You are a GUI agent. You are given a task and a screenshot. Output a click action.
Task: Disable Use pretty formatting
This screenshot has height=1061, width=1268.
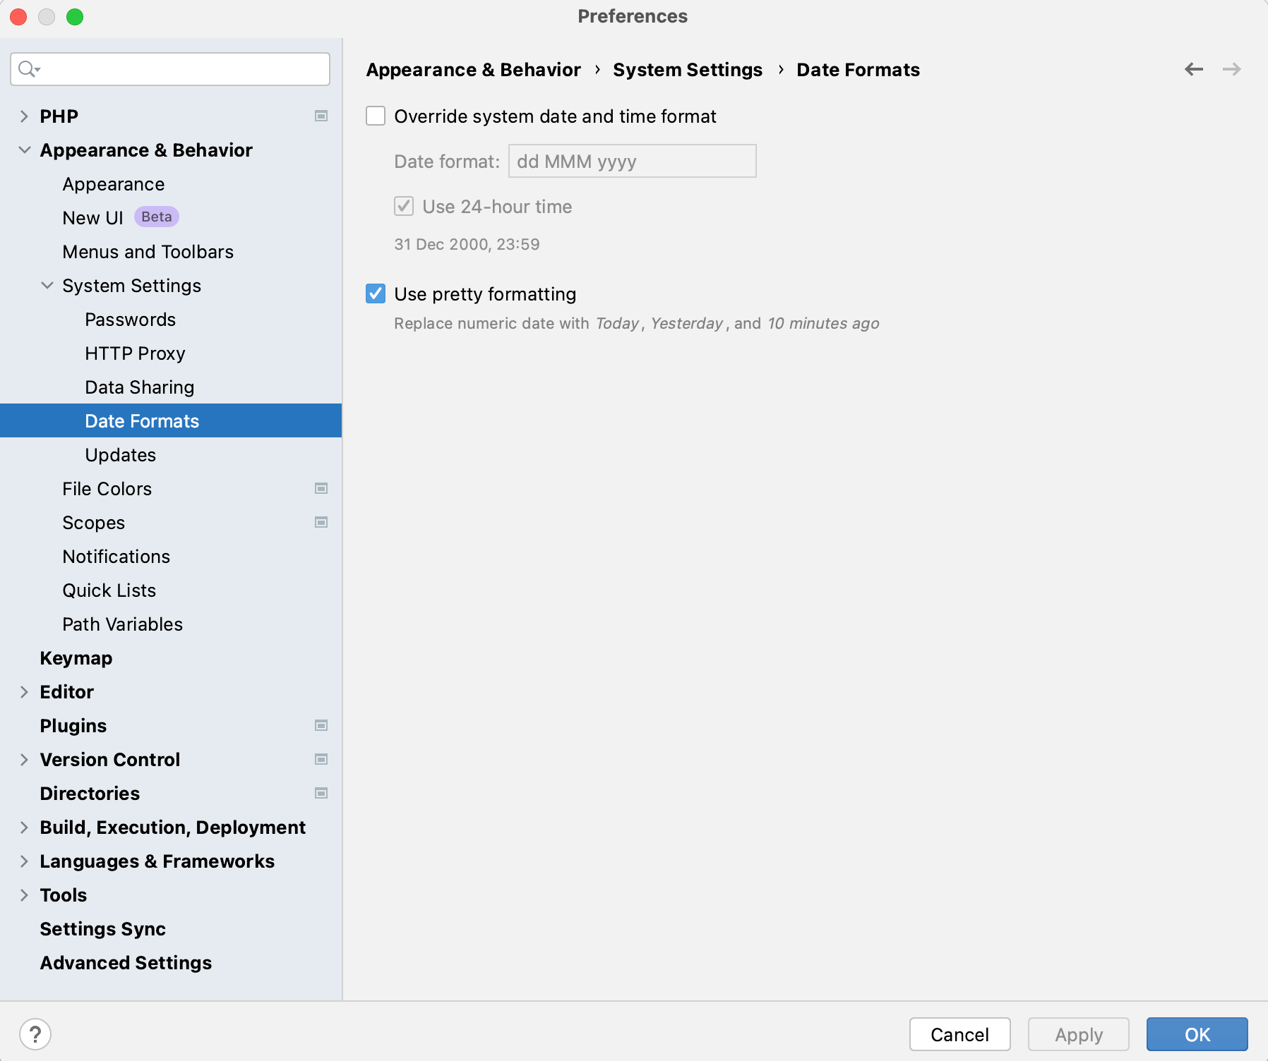(376, 294)
